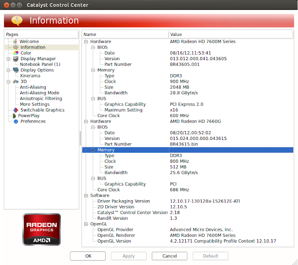Select the Driver Packaging Version row

tap(188, 201)
